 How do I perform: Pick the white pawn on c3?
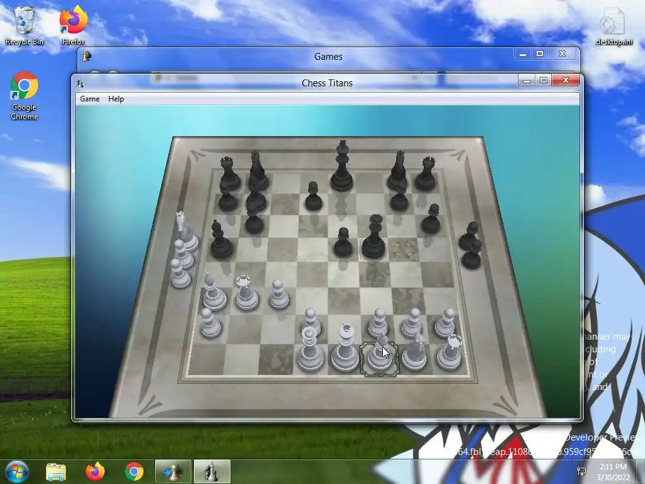click(279, 295)
